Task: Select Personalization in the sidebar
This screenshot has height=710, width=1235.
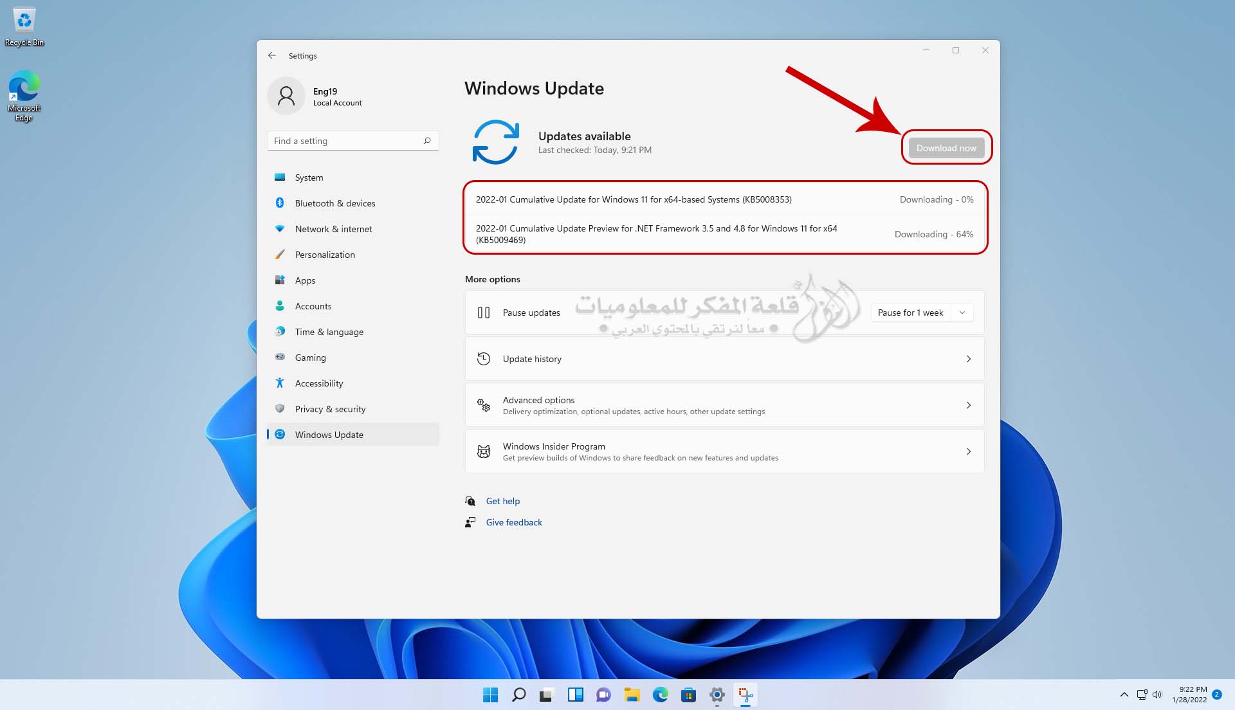Action: coord(352,255)
